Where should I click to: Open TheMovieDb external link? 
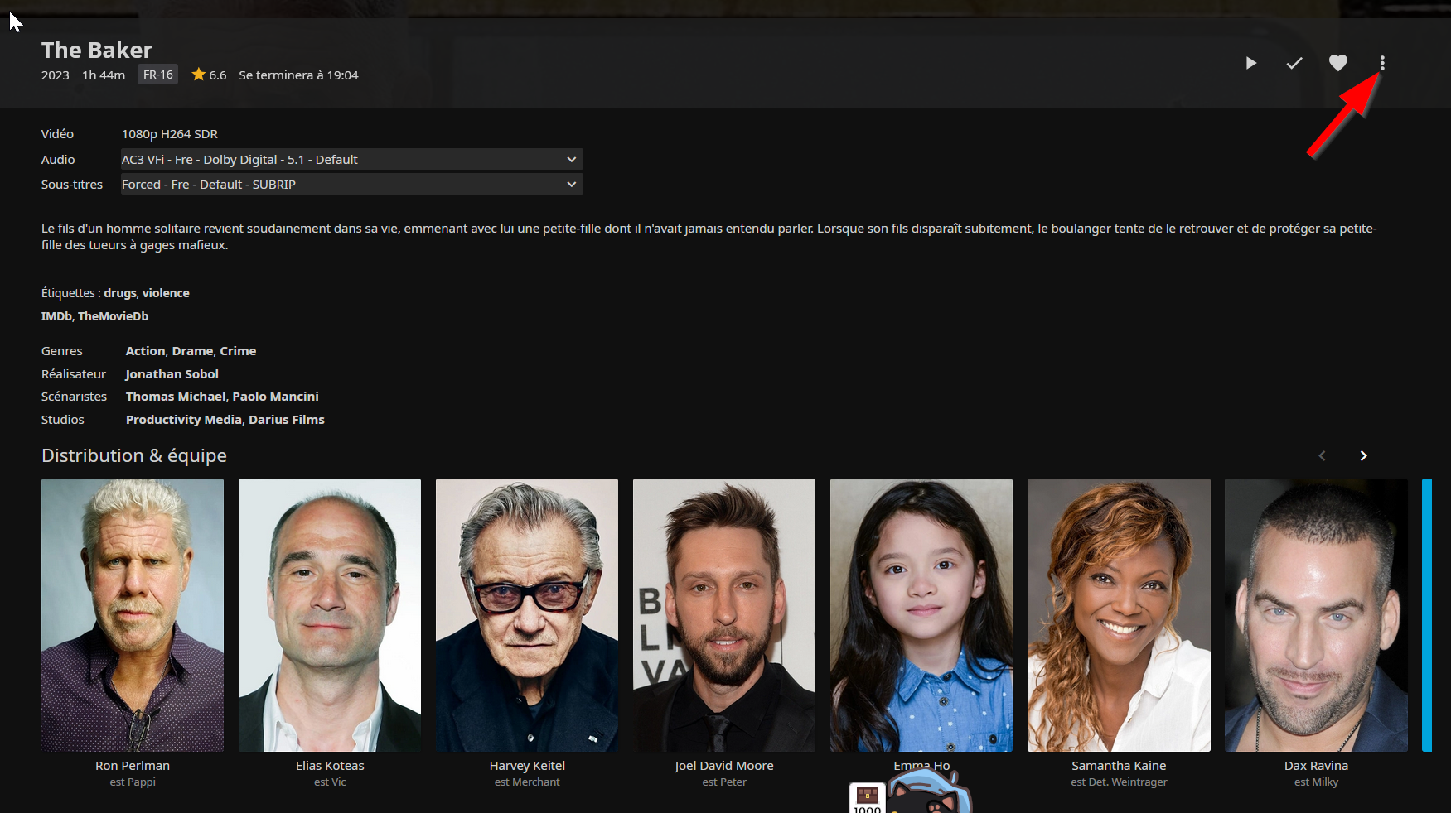point(113,316)
